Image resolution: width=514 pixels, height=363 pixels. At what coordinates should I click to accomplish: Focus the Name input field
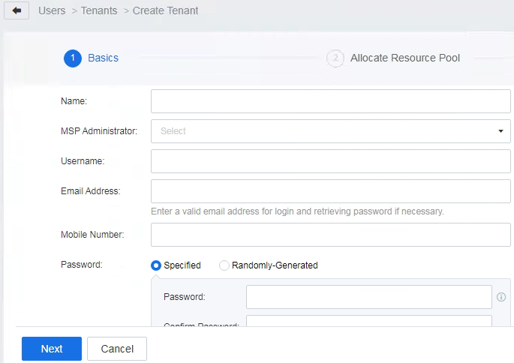tap(330, 101)
